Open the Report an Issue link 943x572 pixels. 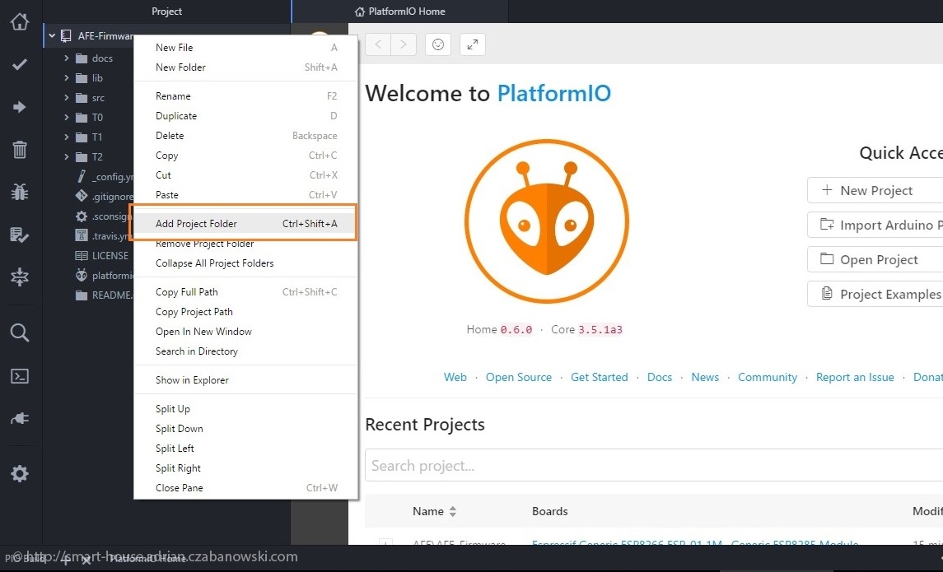pos(855,377)
